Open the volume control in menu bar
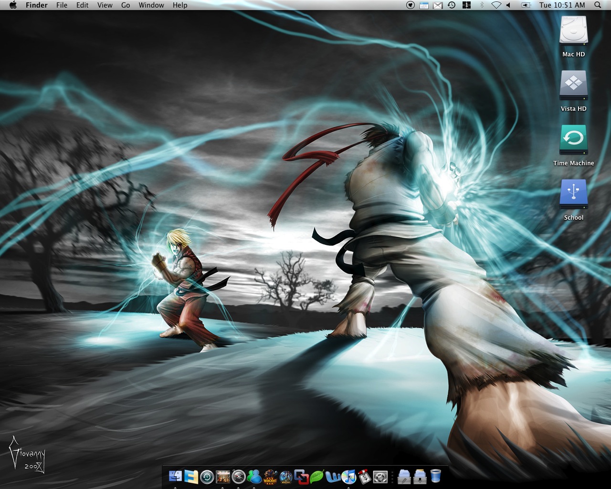Image resolution: width=611 pixels, height=489 pixels. (508, 5)
